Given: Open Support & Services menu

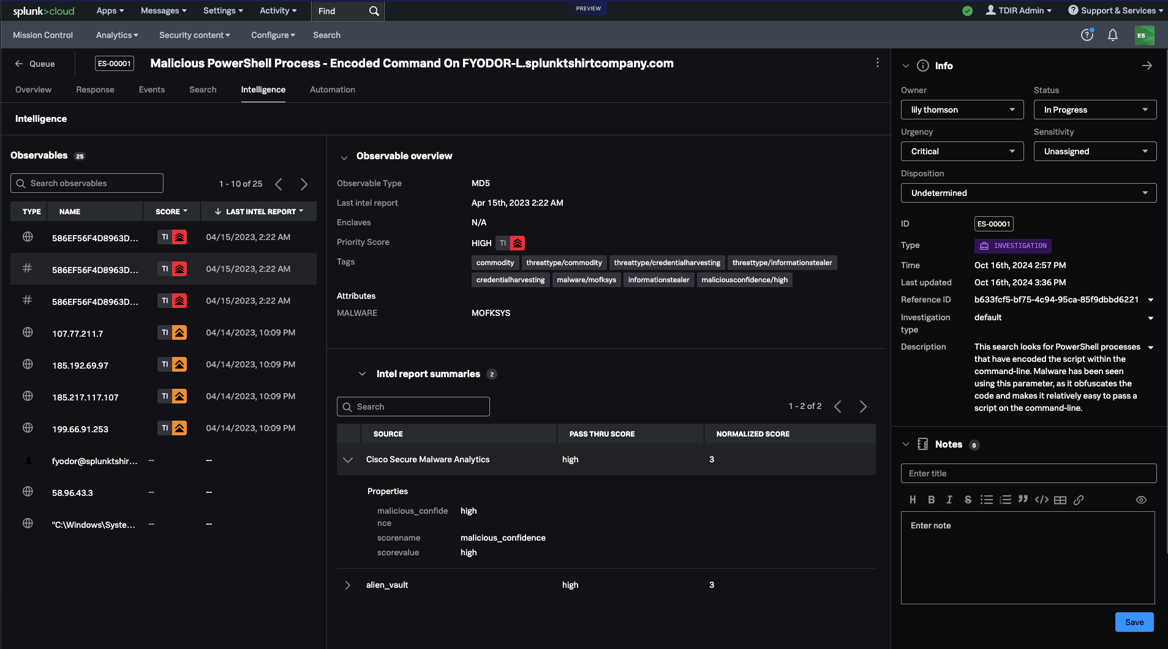Looking at the screenshot, I should [x=1115, y=10].
